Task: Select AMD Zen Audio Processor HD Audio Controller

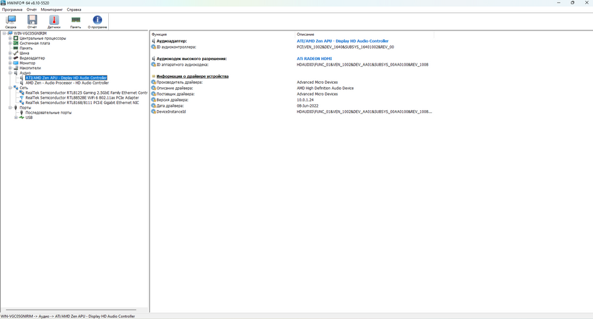Action: (x=67, y=82)
